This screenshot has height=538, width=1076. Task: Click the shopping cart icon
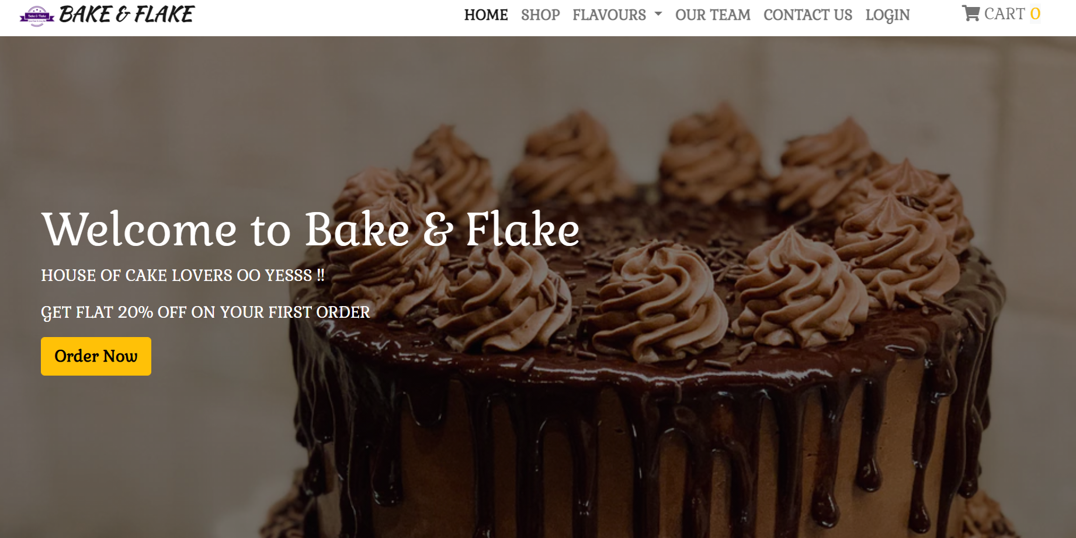[x=971, y=13]
